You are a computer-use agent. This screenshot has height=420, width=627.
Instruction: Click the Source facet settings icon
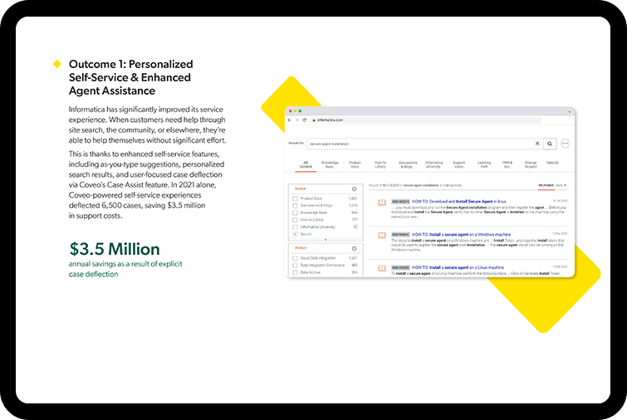tap(354, 189)
